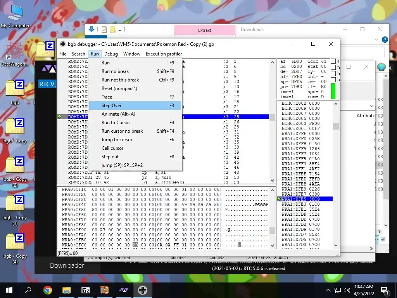Click the New folder icon in Explorer toolbar
Screen dimensions: 397x298
(x=113, y=29)
